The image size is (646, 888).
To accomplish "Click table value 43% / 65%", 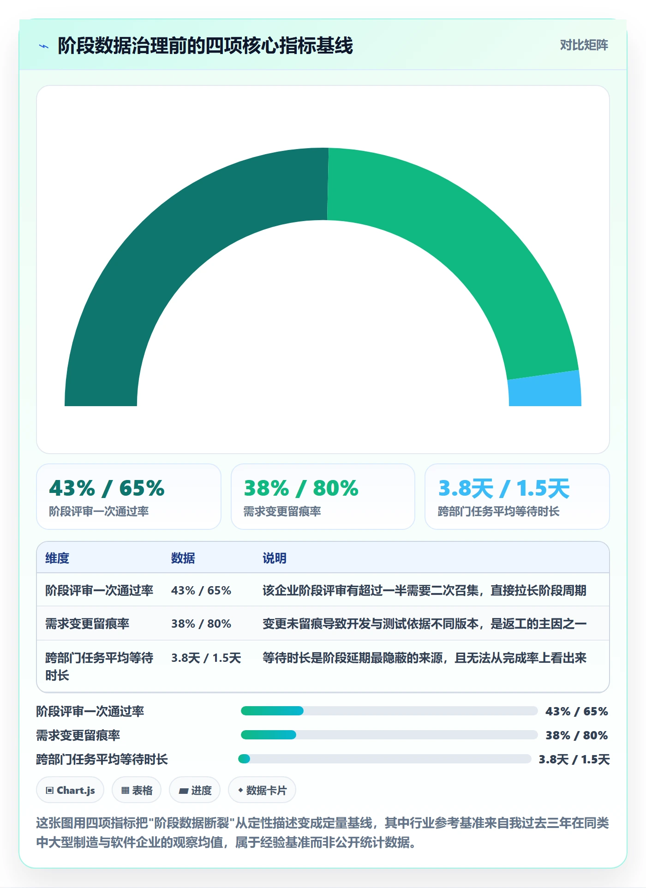I will 201,590.
